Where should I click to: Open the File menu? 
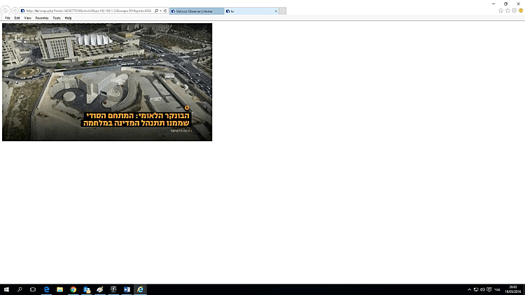pyautogui.click(x=8, y=18)
